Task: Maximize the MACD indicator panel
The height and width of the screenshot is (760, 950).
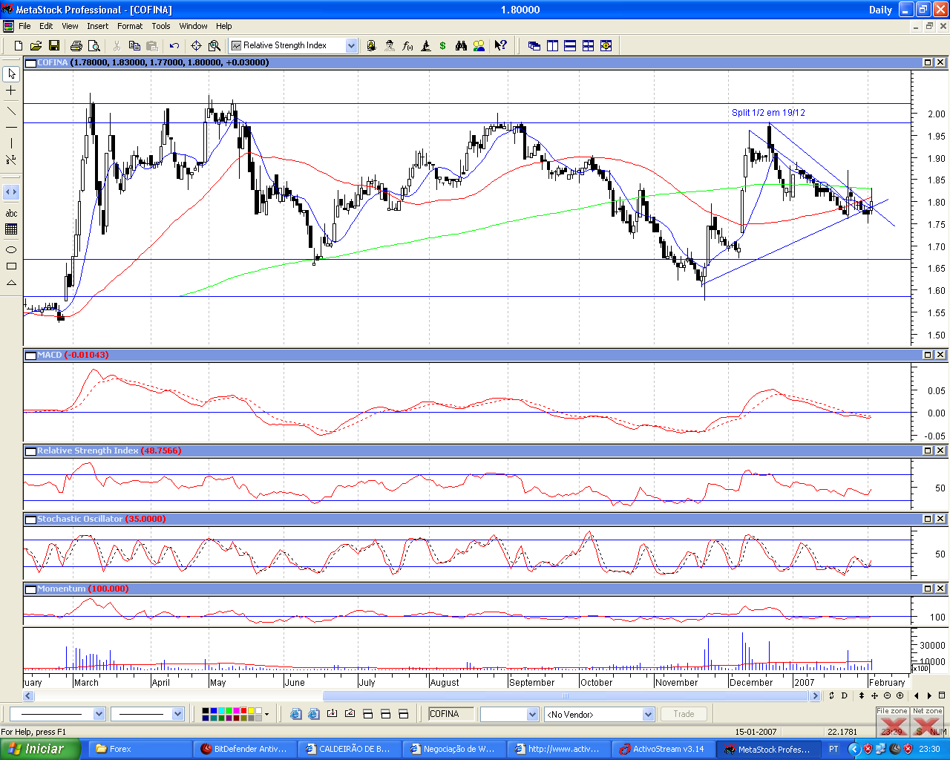Action: [x=928, y=355]
